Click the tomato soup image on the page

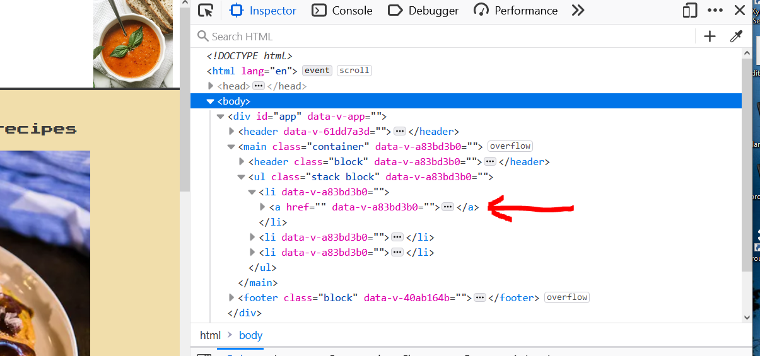click(x=133, y=43)
